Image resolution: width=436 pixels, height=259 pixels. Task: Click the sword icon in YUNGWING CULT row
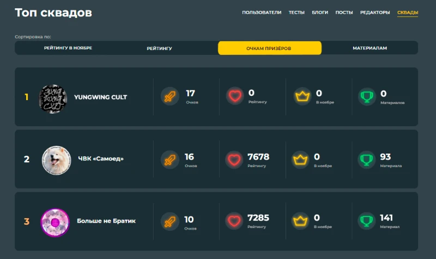pyautogui.click(x=170, y=96)
